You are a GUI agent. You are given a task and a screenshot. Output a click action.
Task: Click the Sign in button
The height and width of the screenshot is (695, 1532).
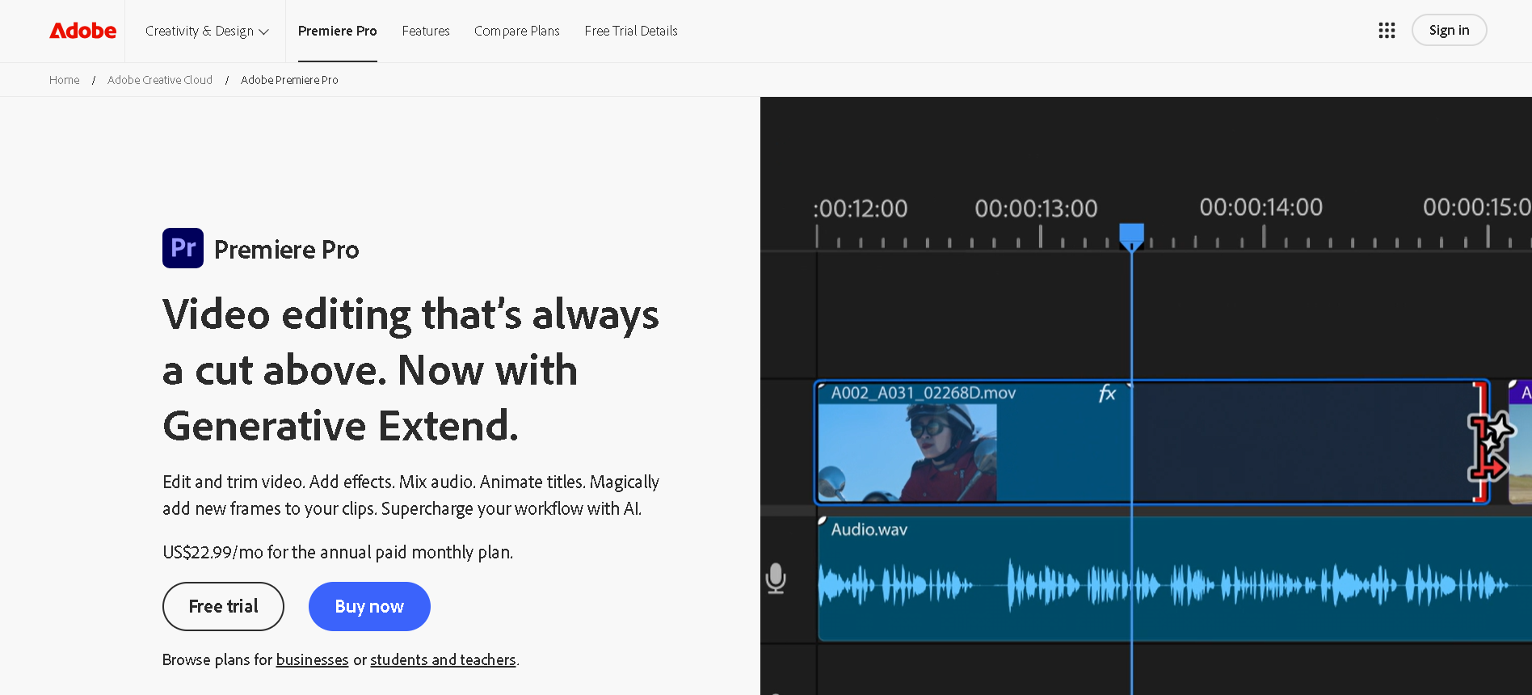(x=1449, y=30)
